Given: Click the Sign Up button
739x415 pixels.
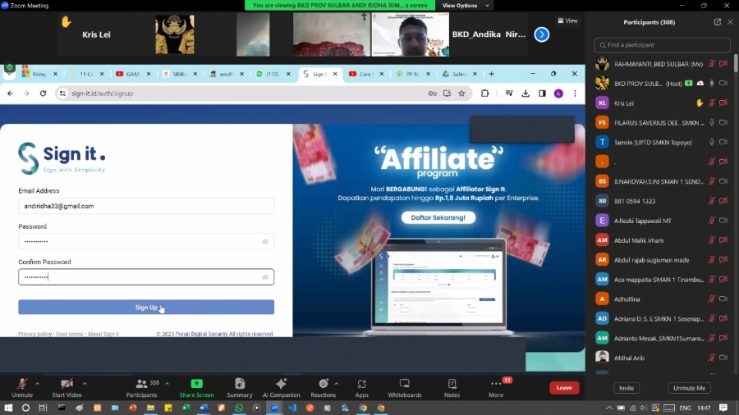Looking at the screenshot, I should tap(146, 308).
